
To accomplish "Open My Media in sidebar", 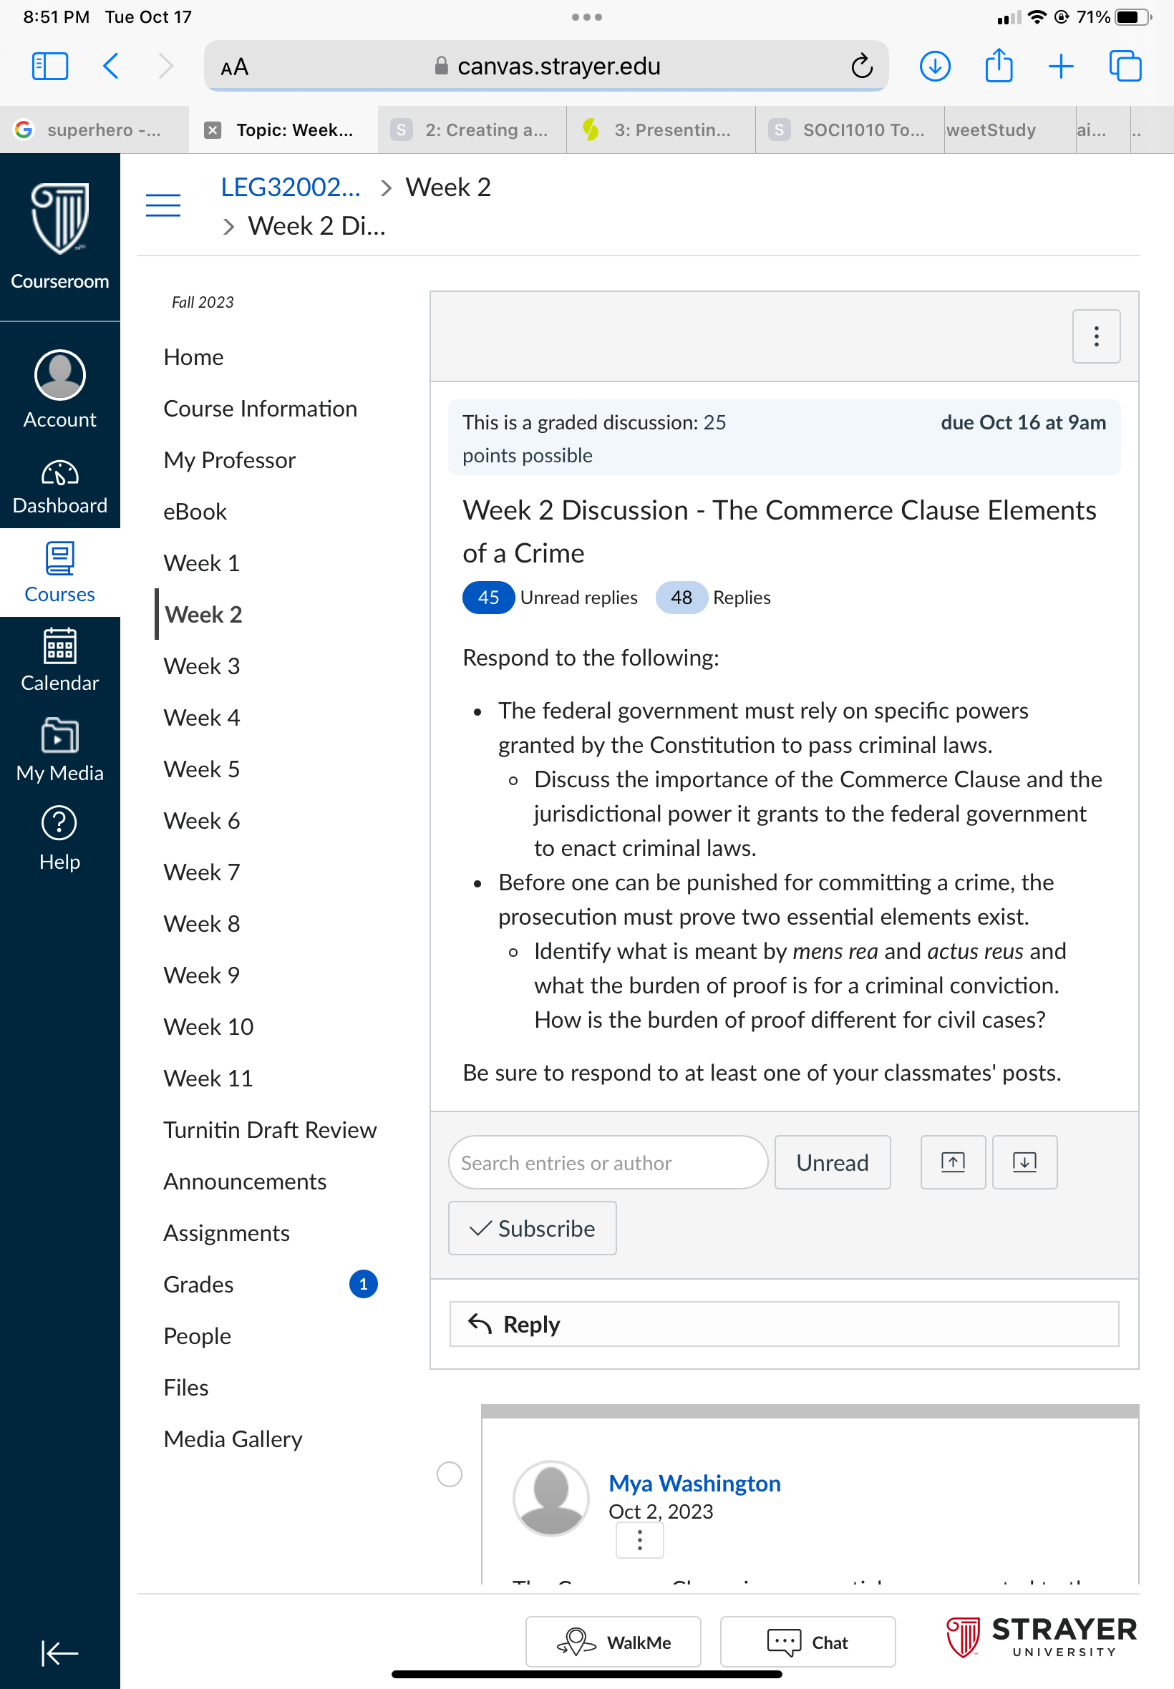I will point(59,750).
